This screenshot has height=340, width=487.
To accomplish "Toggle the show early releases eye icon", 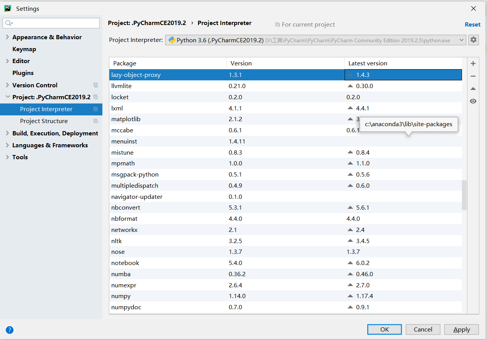I will tap(473, 101).
